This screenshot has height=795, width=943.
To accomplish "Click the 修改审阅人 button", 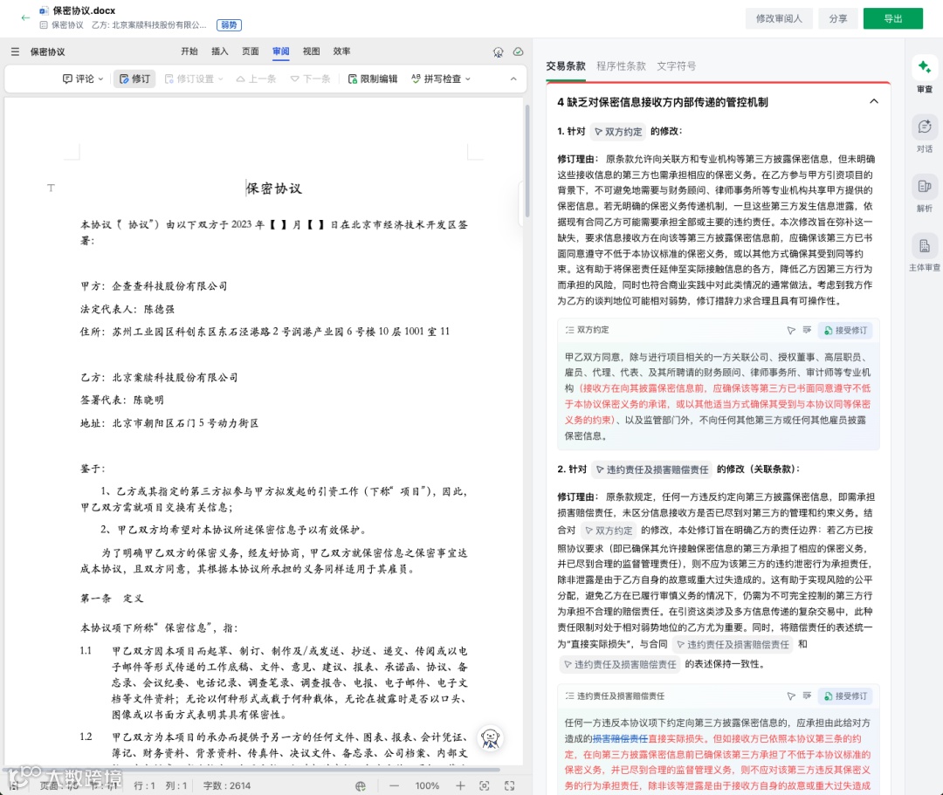I will [x=779, y=18].
